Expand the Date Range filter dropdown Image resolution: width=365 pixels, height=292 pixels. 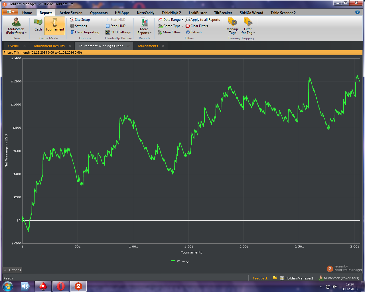pos(171,20)
